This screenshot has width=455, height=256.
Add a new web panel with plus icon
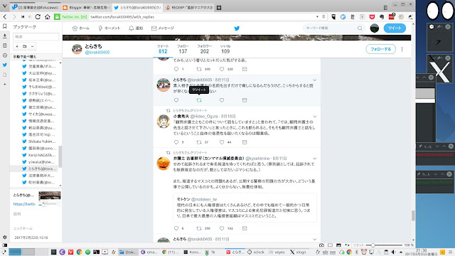pos(5,84)
